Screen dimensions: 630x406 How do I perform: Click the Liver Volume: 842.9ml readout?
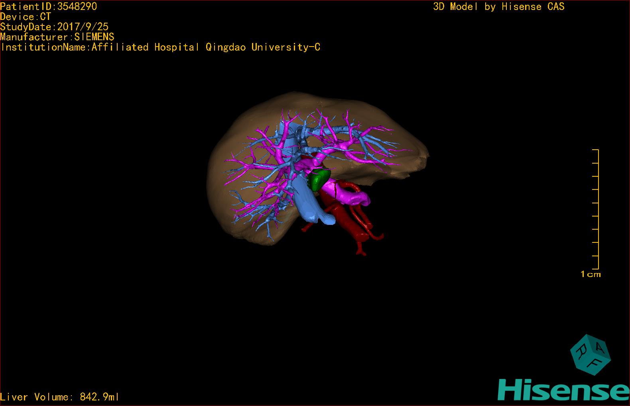(59, 397)
